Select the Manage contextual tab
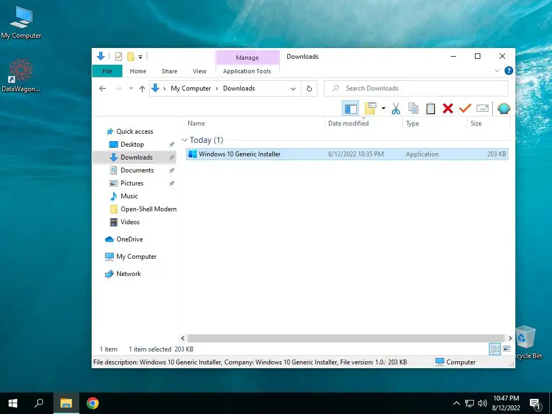 click(x=247, y=57)
